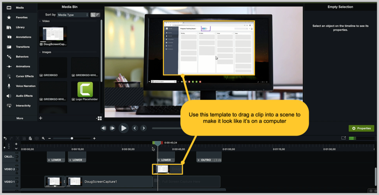
Task: Select DougScreenCap... video thumbnail in Media Bin
Action: coord(53,36)
